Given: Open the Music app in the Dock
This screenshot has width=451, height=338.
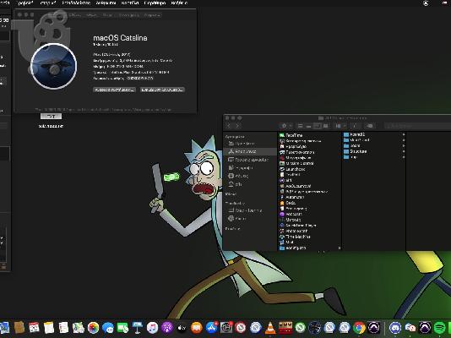Looking at the screenshot, I should pyautogui.click(x=152, y=328).
